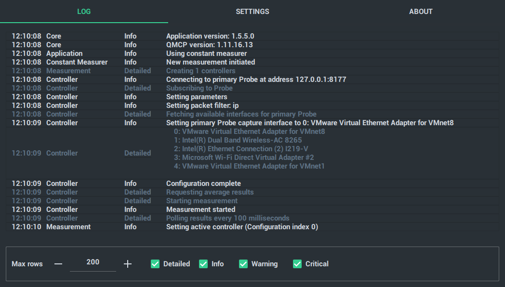Select the Measurement started log row
The width and height of the screenshot is (505, 287).
pos(252,209)
